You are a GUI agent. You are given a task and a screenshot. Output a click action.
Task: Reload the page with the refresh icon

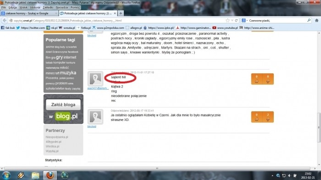click(x=236, y=21)
